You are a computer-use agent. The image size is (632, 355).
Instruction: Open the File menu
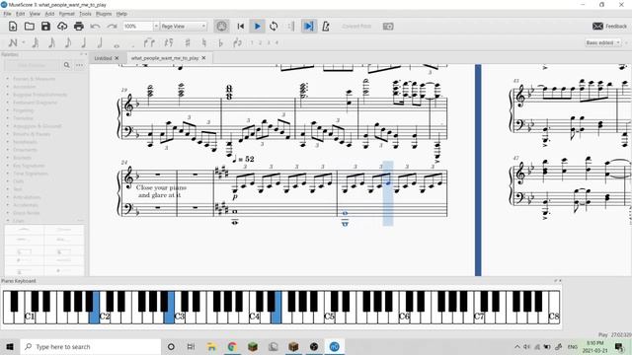pos(7,14)
